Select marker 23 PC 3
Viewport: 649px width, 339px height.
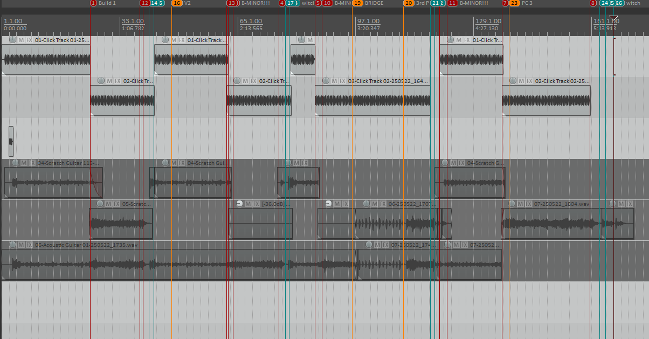(x=514, y=3)
